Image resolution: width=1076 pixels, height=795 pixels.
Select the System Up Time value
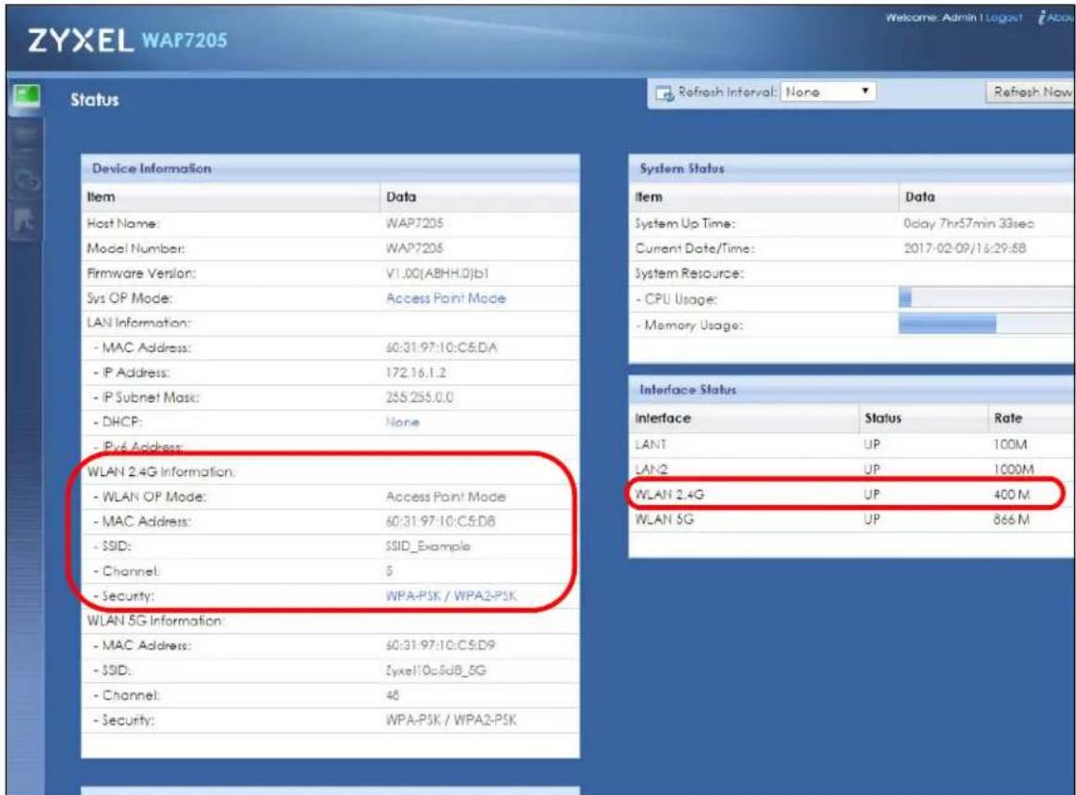[x=969, y=224]
